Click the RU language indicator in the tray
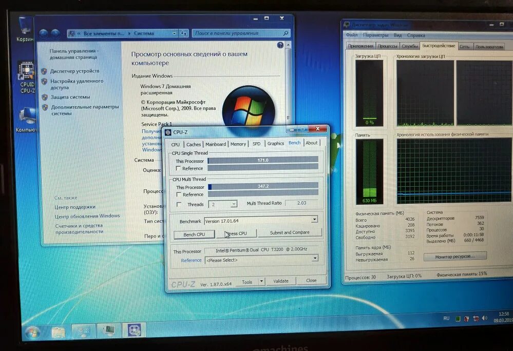This screenshot has height=351, width=513. coord(446,318)
